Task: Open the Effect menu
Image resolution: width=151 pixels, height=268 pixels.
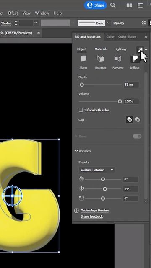Action: tap(13, 13)
